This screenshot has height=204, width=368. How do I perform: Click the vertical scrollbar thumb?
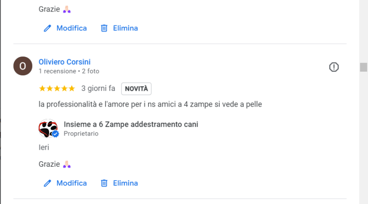[363, 67]
